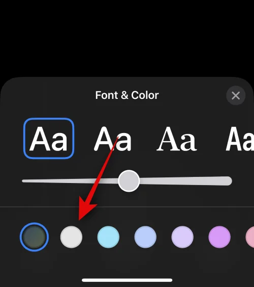Image resolution: width=254 pixels, height=287 pixels.
Task: Select the periwinkle blue color swatch
Action: click(x=145, y=237)
